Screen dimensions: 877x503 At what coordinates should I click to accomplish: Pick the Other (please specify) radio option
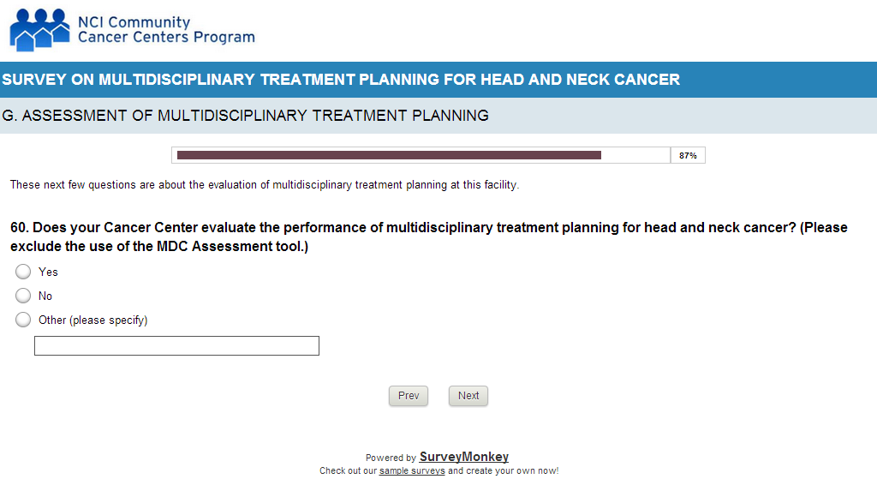23,320
